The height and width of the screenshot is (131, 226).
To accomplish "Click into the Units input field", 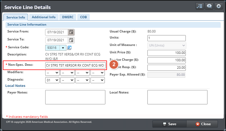I will pyautogui.click(x=166, y=38).
